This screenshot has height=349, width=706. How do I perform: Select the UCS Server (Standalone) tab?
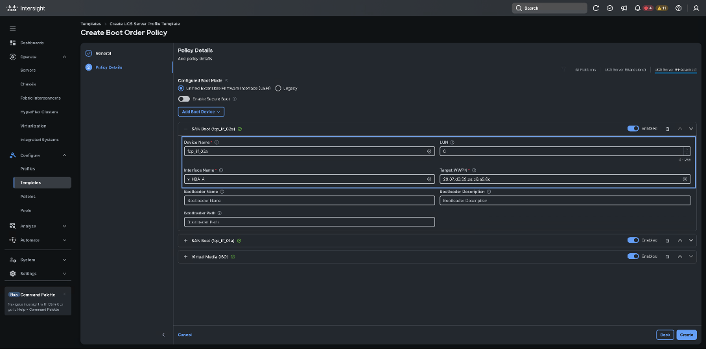625,70
